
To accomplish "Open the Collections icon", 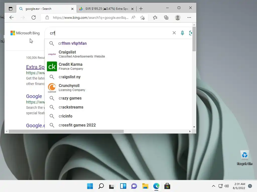I will click(166, 17).
